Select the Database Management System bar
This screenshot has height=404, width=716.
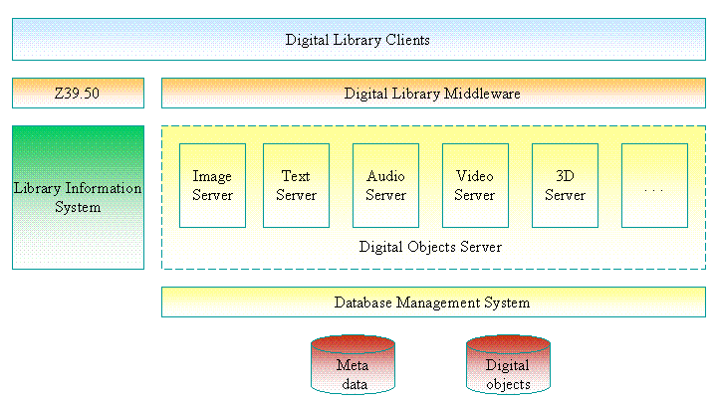pyautogui.click(x=433, y=303)
